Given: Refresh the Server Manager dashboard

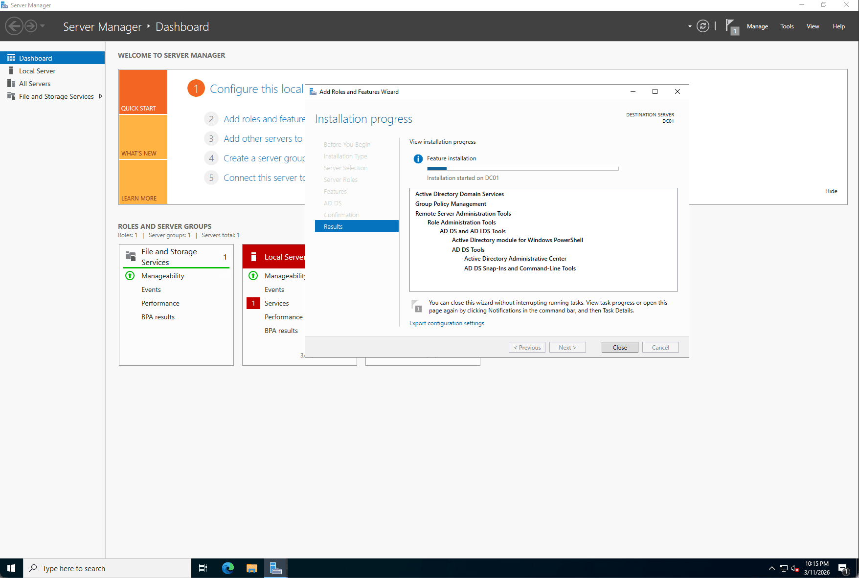Looking at the screenshot, I should click(x=703, y=26).
